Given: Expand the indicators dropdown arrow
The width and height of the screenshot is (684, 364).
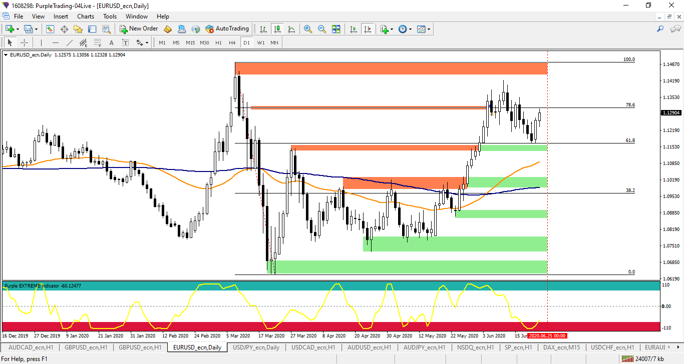Looking at the screenshot, I should 392,29.
